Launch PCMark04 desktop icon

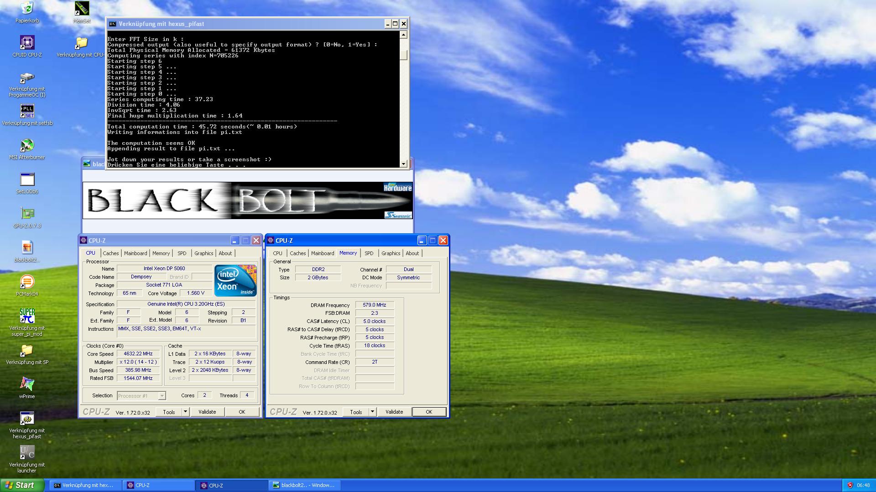(27, 282)
